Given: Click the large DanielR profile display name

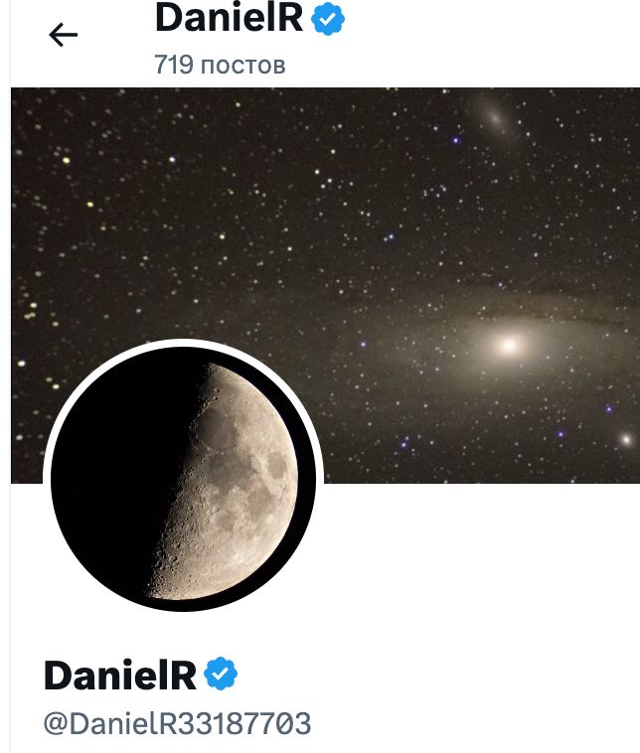Looking at the screenshot, I should pyautogui.click(x=120, y=675).
